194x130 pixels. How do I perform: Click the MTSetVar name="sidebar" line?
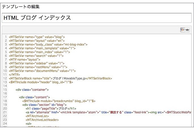(37, 63)
